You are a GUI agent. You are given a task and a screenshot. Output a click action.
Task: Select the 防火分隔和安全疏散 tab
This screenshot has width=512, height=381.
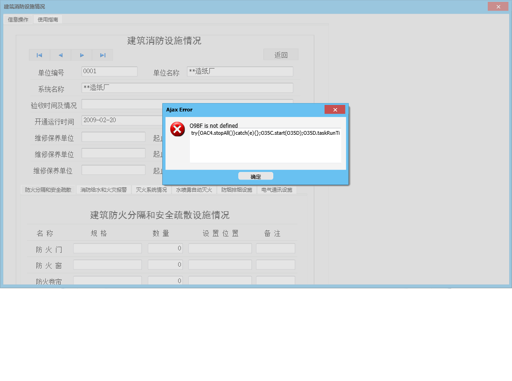click(x=48, y=190)
